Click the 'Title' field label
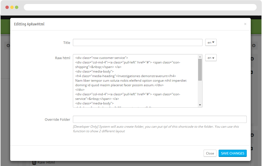 (x=67, y=43)
